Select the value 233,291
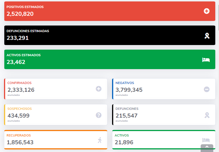This screenshot has height=152, width=219. (17, 38)
